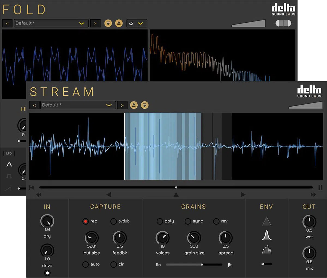Open the x2 oversampling dropdown in FOLD
The image size is (327, 278).
pos(136,23)
